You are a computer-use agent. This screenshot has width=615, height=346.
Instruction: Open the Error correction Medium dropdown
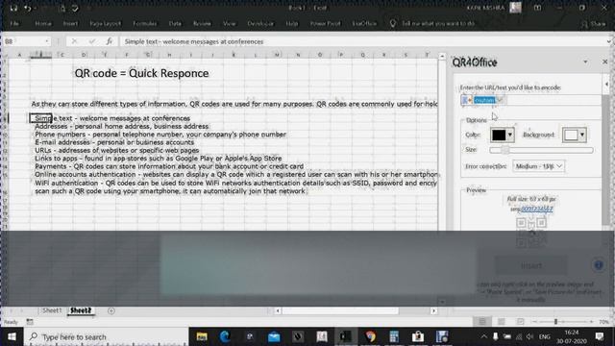coord(538,166)
